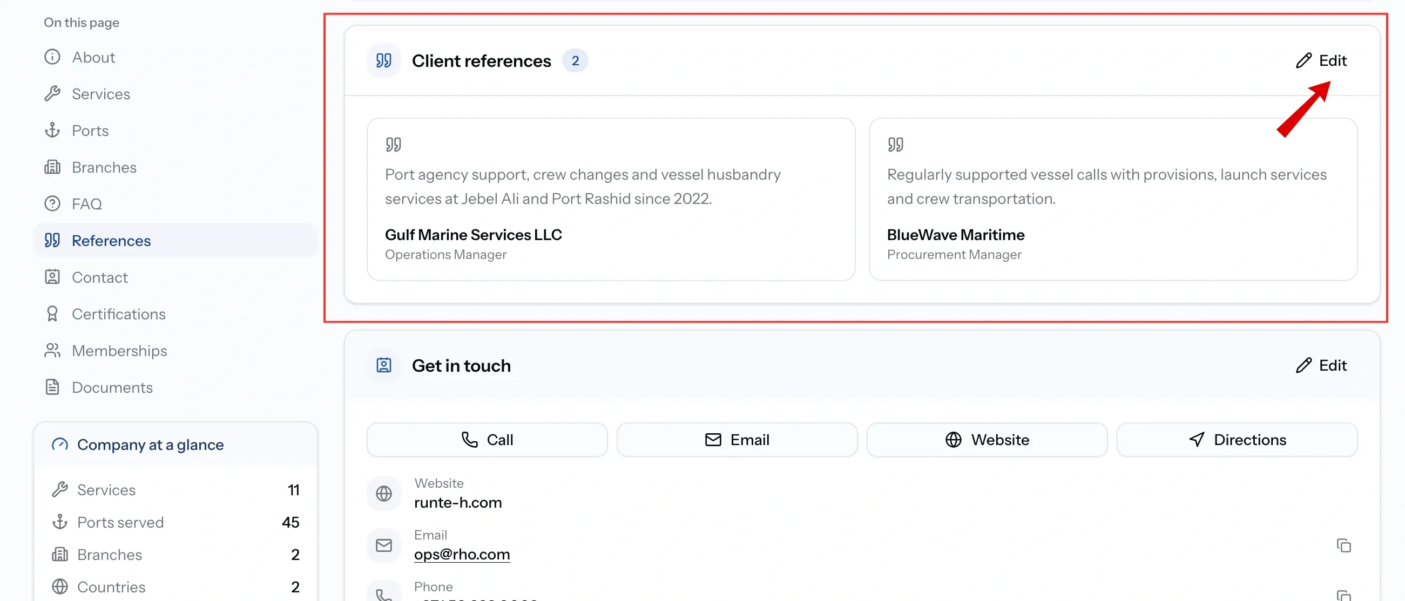This screenshot has width=1405, height=601.
Task: Click the document icon beside Documents
Action: tap(52, 387)
